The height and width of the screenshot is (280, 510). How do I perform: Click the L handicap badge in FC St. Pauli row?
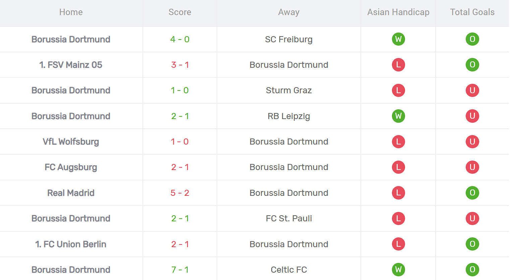(x=398, y=218)
